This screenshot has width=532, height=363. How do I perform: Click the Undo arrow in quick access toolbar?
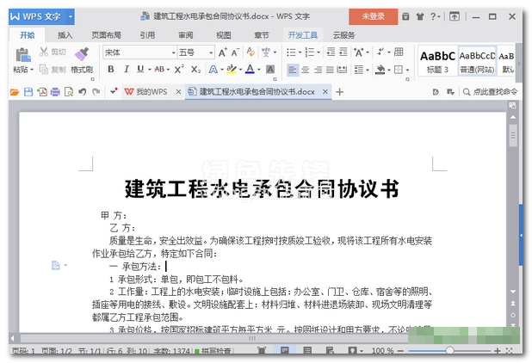click(x=82, y=91)
